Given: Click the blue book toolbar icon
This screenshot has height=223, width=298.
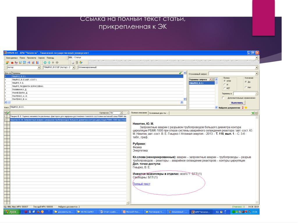Looking at the screenshot, I should (37, 62).
